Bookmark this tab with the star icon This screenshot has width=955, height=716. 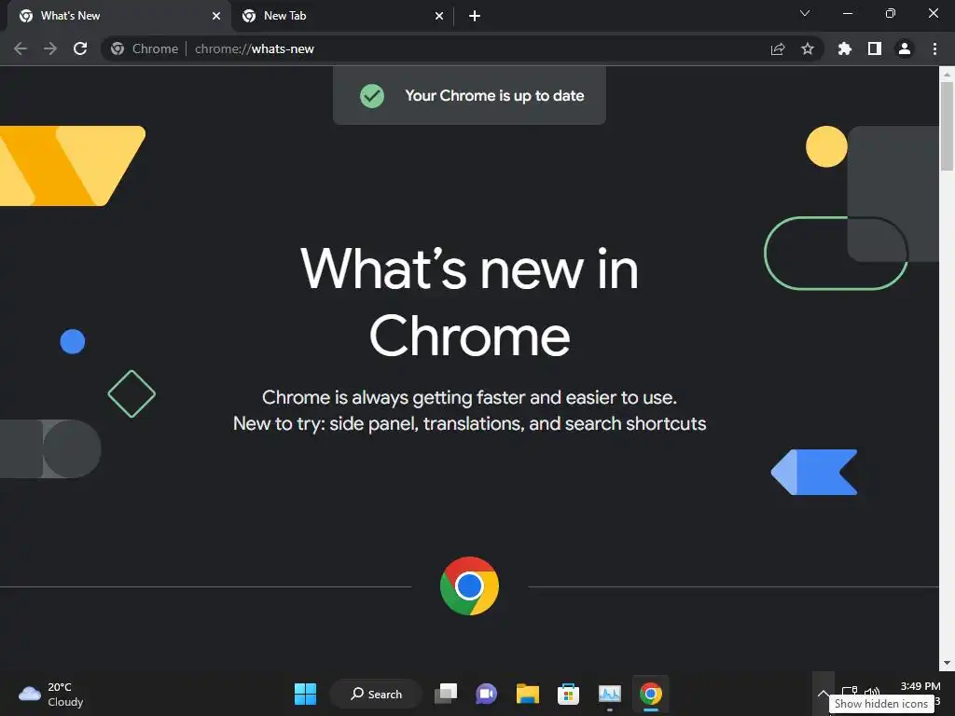click(808, 48)
